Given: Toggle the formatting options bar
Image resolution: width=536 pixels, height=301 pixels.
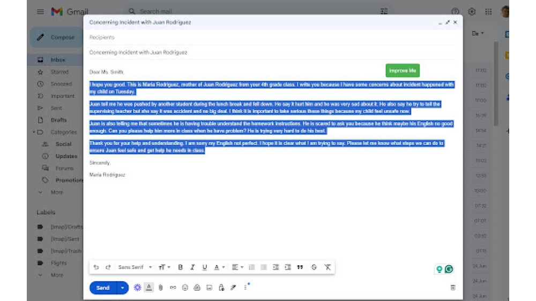Looking at the screenshot, I should click(148, 288).
